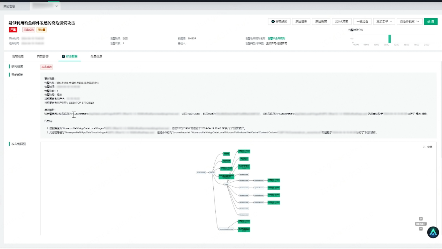Open the 告警和合并规则 link
The height and width of the screenshot is (249, 442).
(x=276, y=38)
